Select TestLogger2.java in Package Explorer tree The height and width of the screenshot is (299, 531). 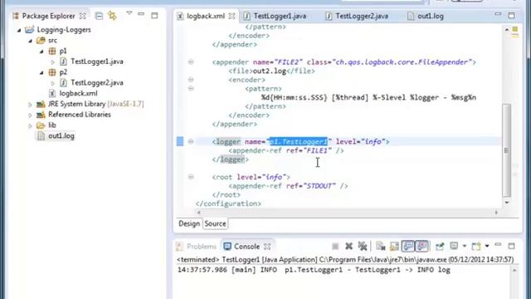coord(97,82)
